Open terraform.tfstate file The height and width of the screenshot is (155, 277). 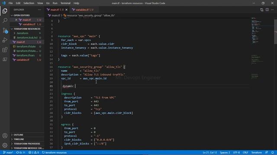point(26,46)
